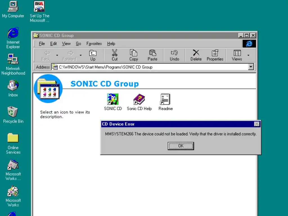Open Microsoft Works calendar shortcut
Viewport: 288px width, 216px height.
13,170
